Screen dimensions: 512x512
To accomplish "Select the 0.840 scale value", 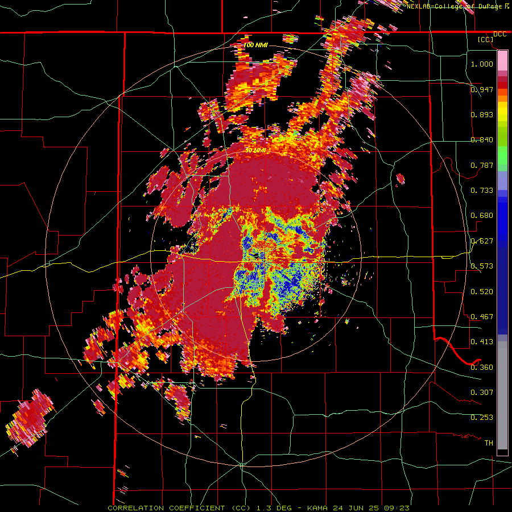I will [482, 140].
